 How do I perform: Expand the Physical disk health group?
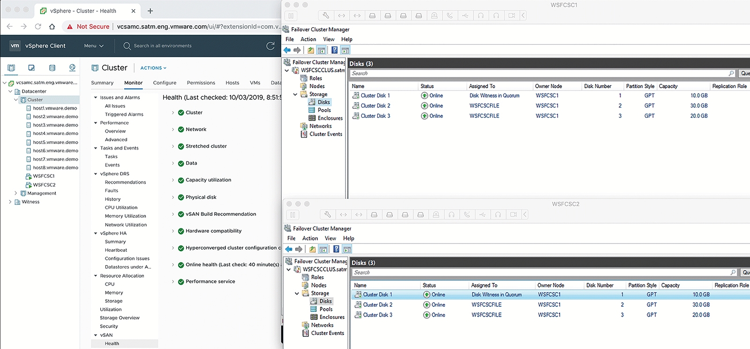pos(173,197)
